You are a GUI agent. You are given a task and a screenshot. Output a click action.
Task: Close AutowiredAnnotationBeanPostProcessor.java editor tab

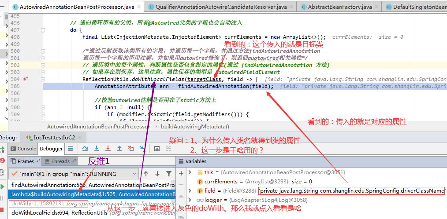click(139, 7)
